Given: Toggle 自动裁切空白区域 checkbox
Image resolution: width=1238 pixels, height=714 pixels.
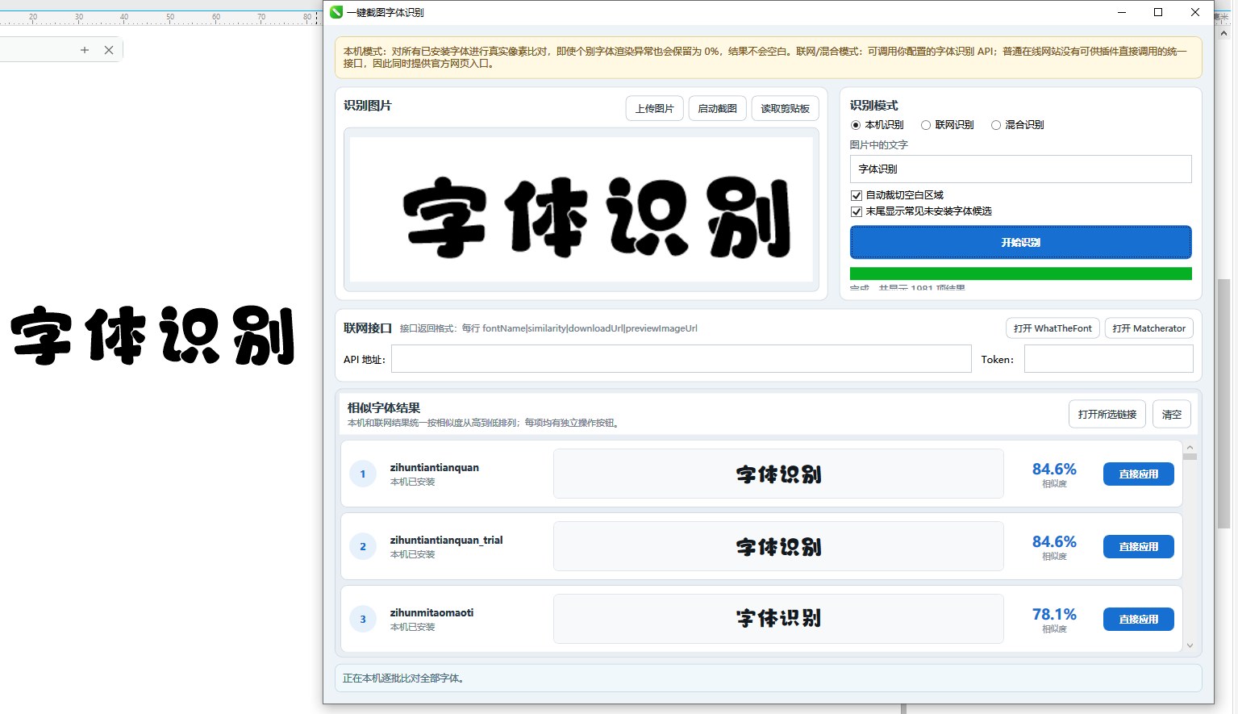Looking at the screenshot, I should [857, 195].
